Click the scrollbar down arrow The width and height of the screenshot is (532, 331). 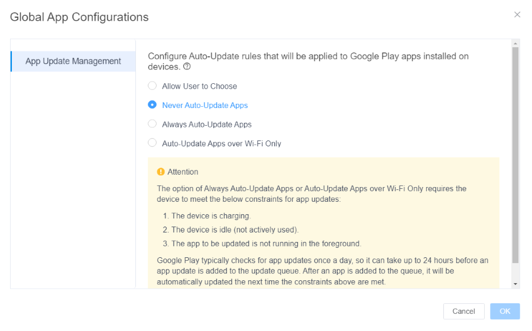click(515, 284)
